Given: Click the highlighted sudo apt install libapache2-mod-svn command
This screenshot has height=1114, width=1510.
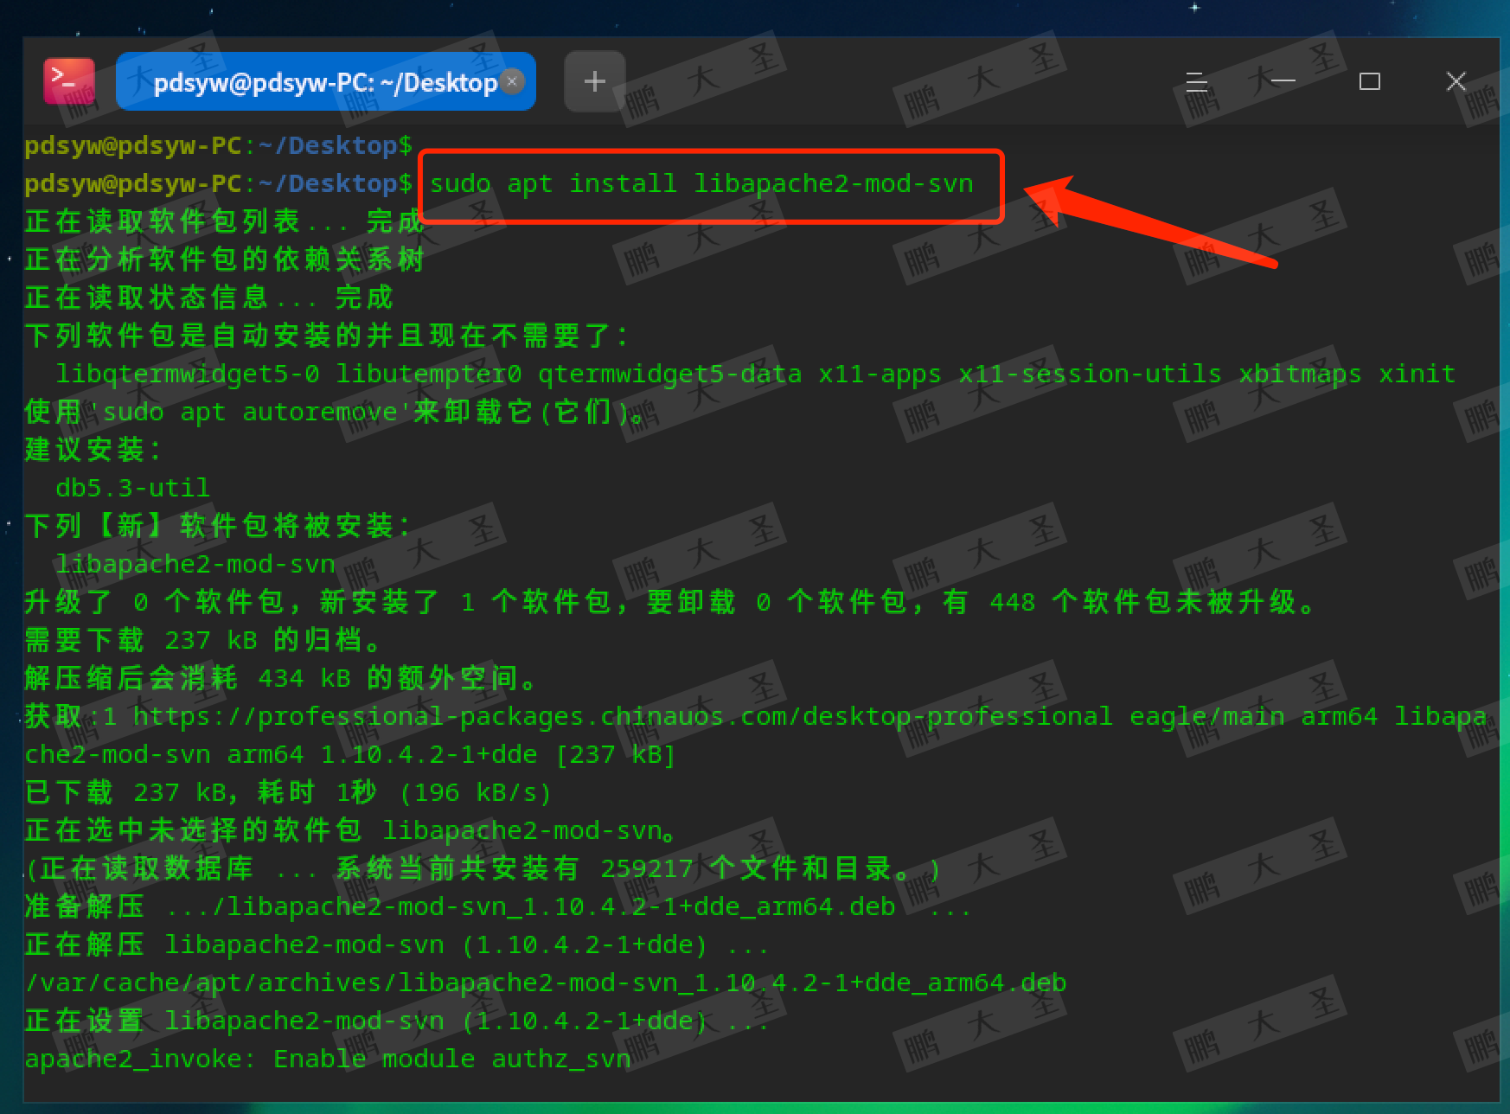Looking at the screenshot, I should click(702, 183).
